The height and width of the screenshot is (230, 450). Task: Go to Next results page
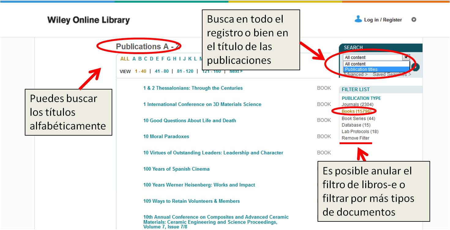pyautogui.click(x=236, y=71)
